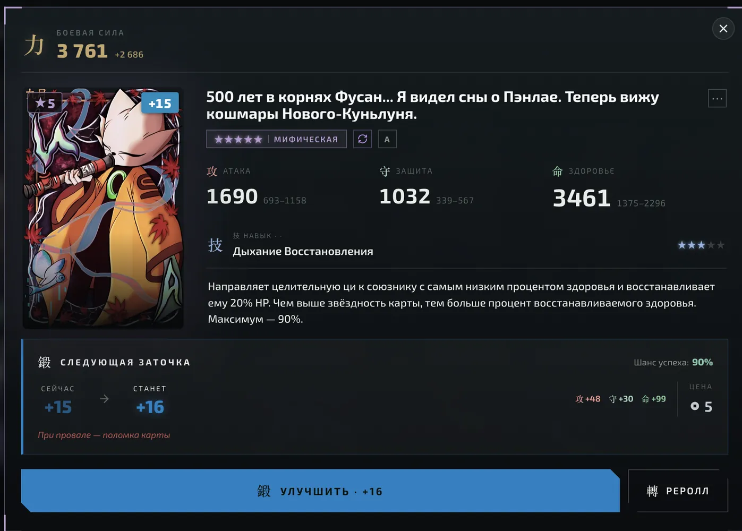Screen dimensions: 742x531
Task: Click the card title beginning "500 лет в корнях Фусан"
Action: click(432, 105)
